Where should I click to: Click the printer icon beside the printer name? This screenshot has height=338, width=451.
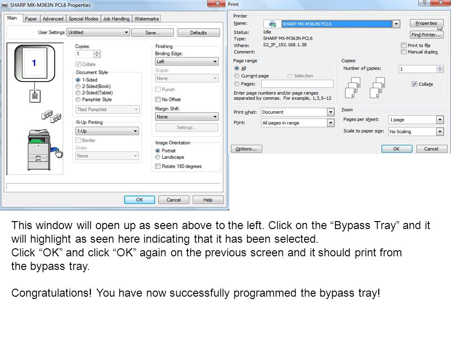pos(272,24)
